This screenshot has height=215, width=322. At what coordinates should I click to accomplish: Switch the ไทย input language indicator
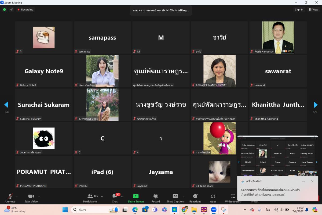tap(268, 210)
